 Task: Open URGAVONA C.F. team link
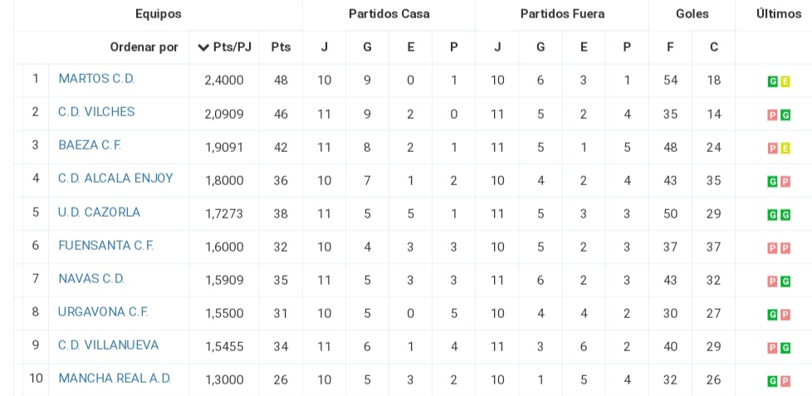point(103,312)
